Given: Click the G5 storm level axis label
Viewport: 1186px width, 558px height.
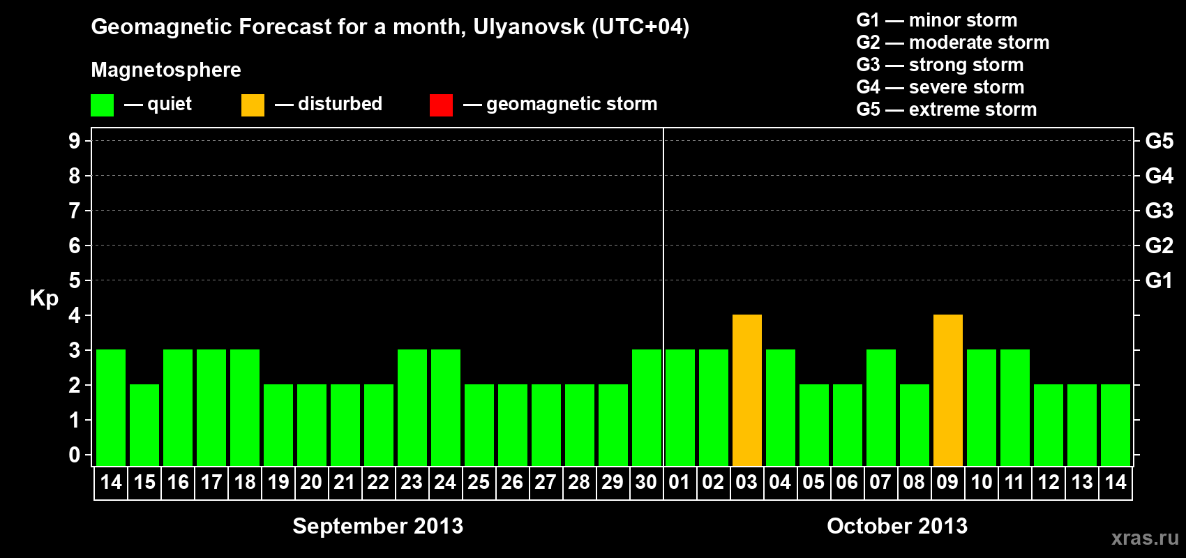Looking at the screenshot, I should pos(1159,141).
